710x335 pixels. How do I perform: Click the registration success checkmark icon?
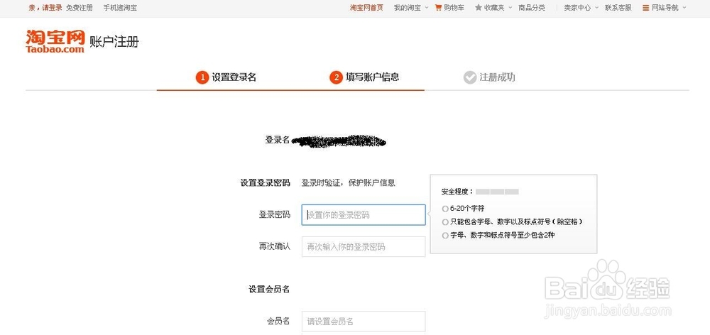(470, 77)
